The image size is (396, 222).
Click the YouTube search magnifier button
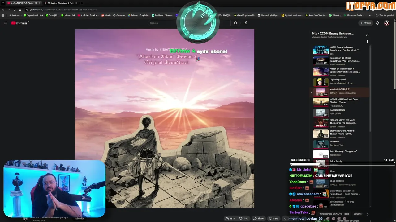click(235, 23)
